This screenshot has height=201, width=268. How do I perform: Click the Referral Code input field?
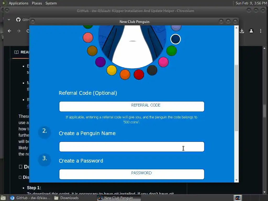click(x=132, y=106)
